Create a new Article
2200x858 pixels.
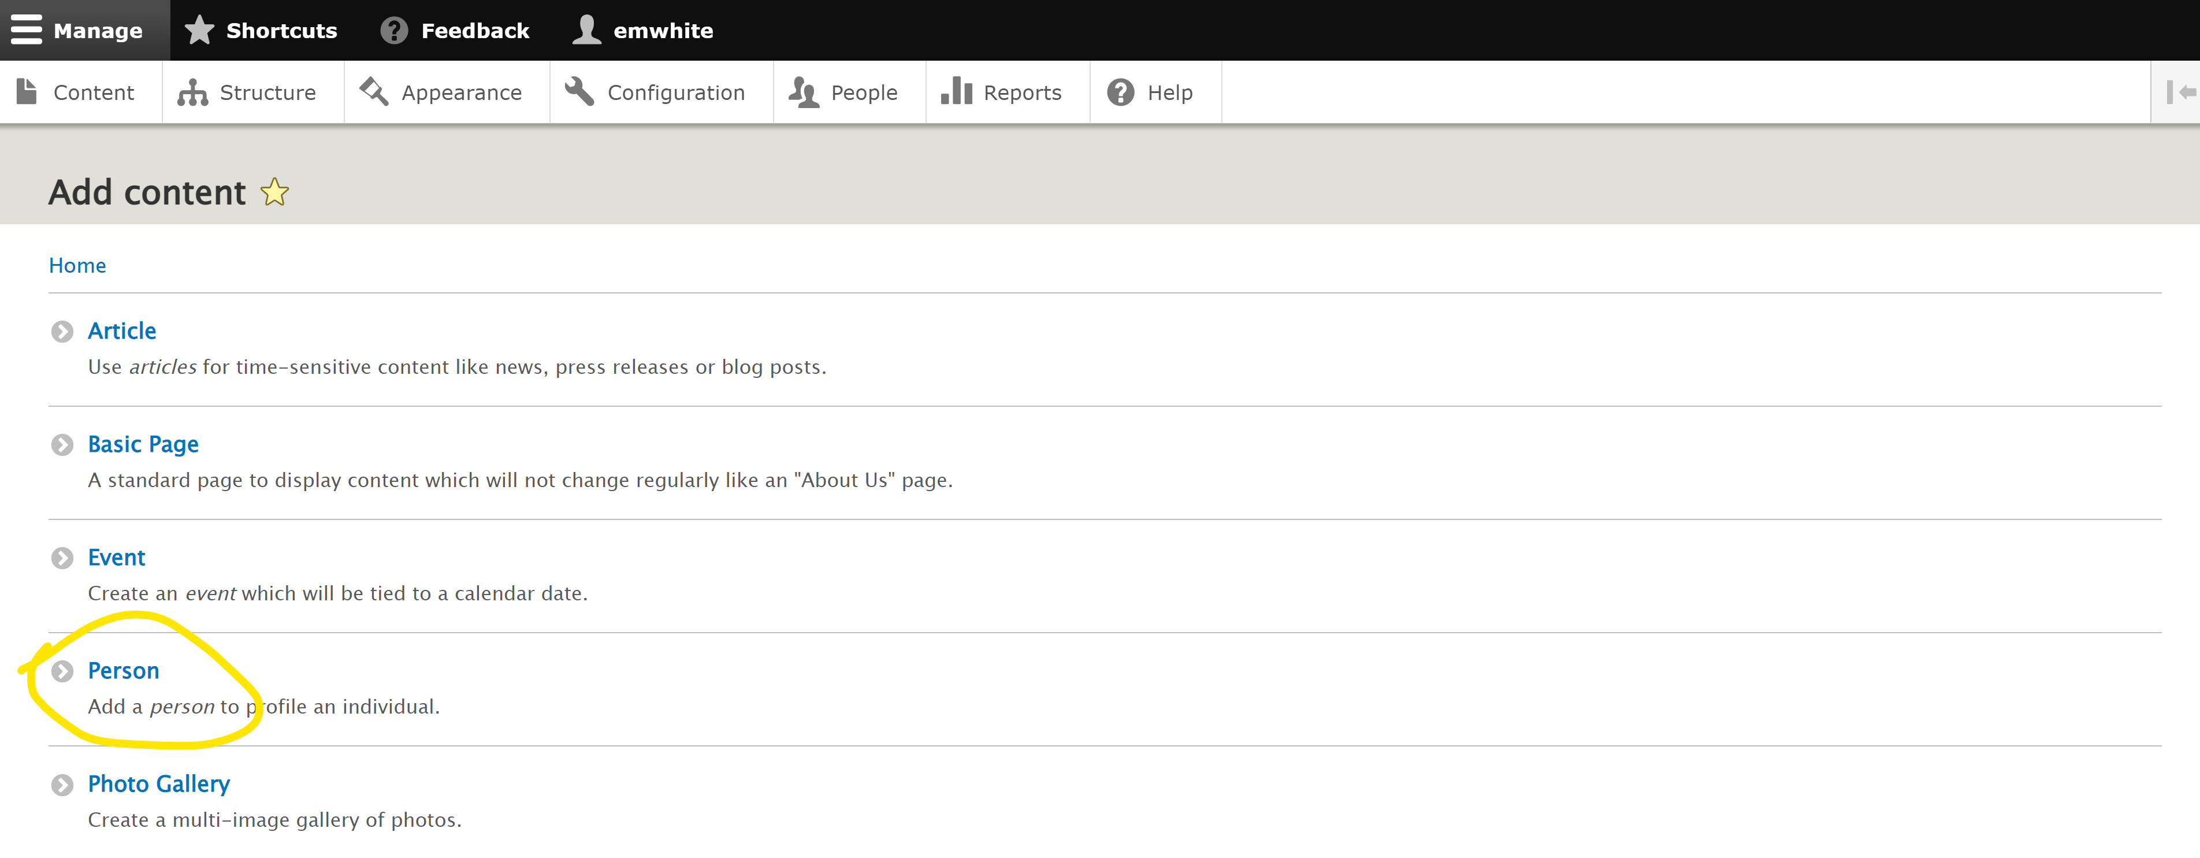pos(122,331)
